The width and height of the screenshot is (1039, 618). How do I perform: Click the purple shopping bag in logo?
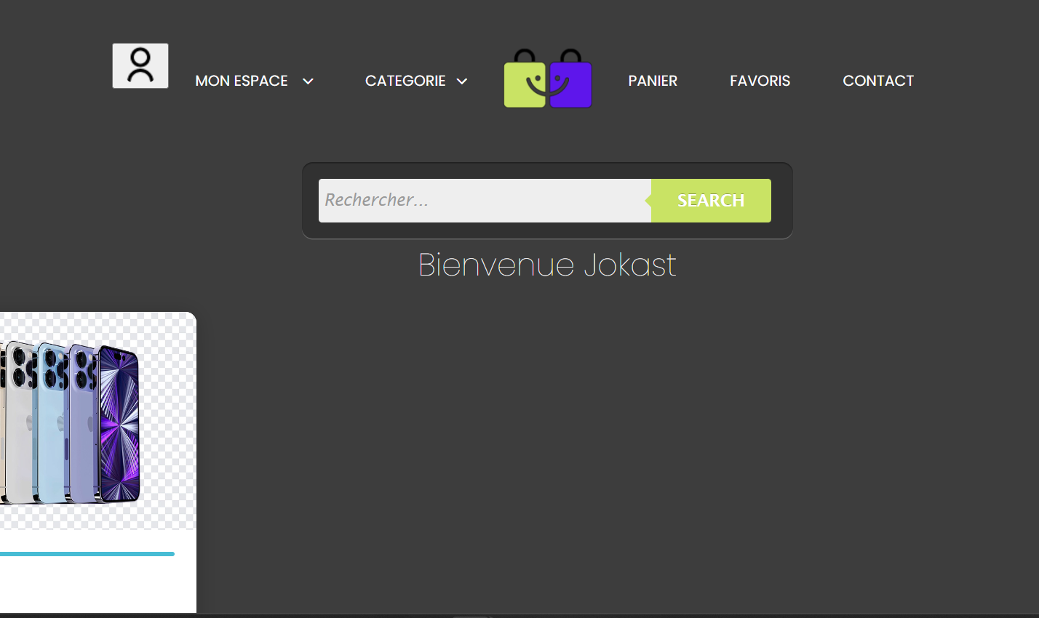[572, 84]
